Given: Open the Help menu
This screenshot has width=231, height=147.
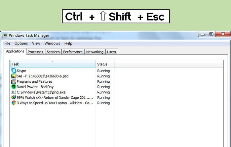Looking at the screenshot, I should [x=68, y=44].
